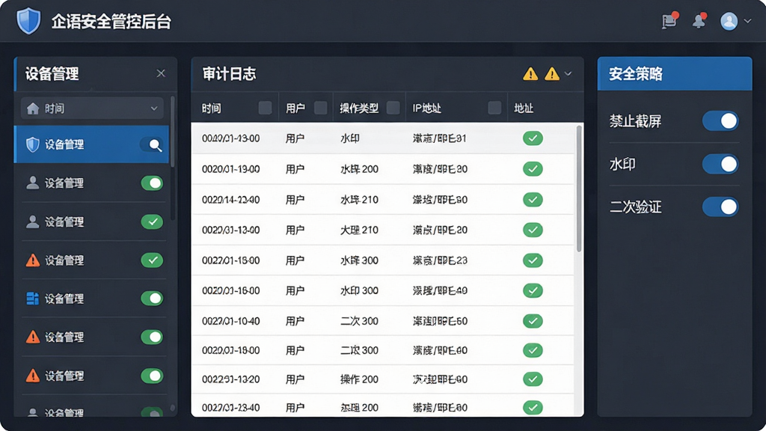Click the magnifier search icon in the sidebar
Image resolution: width=766 pixels, height=431 pixels.
click(x=154, y=144)
